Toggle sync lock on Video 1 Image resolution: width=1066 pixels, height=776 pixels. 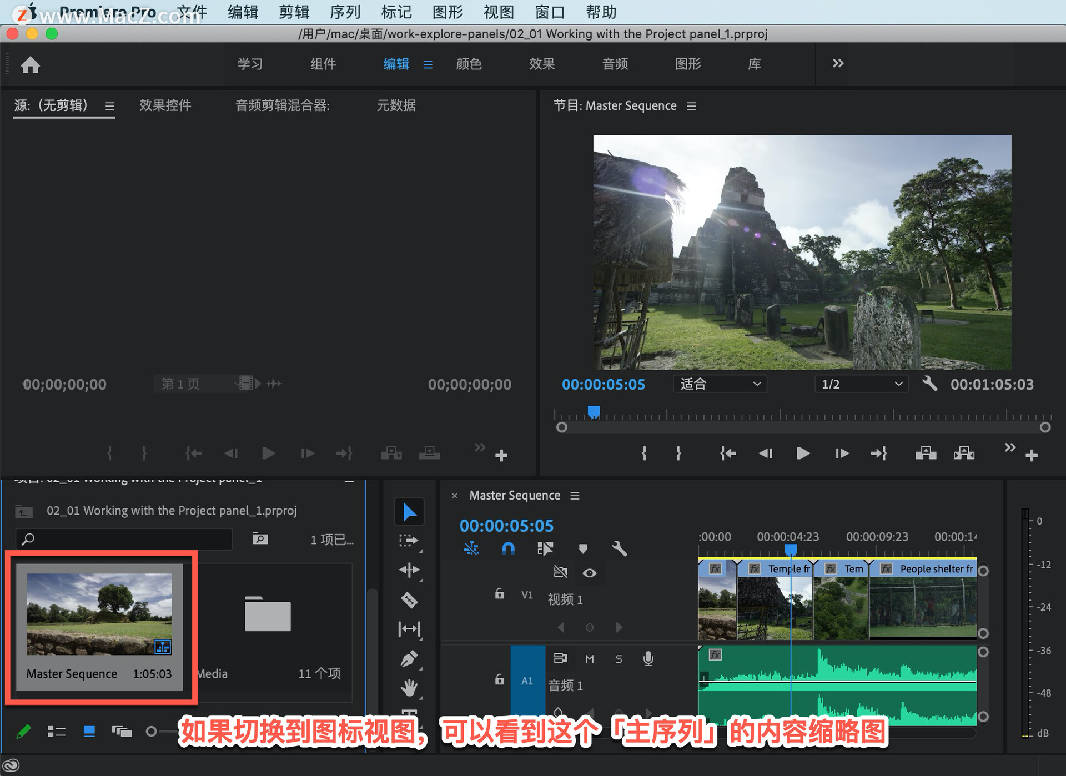coord(561,572)
